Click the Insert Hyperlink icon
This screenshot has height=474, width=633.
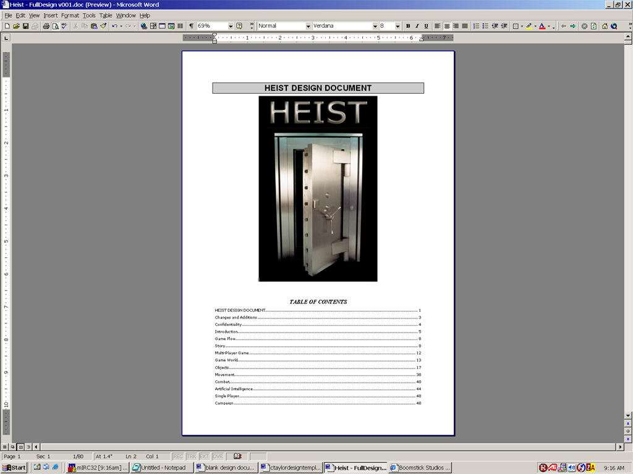coord(143,26)
